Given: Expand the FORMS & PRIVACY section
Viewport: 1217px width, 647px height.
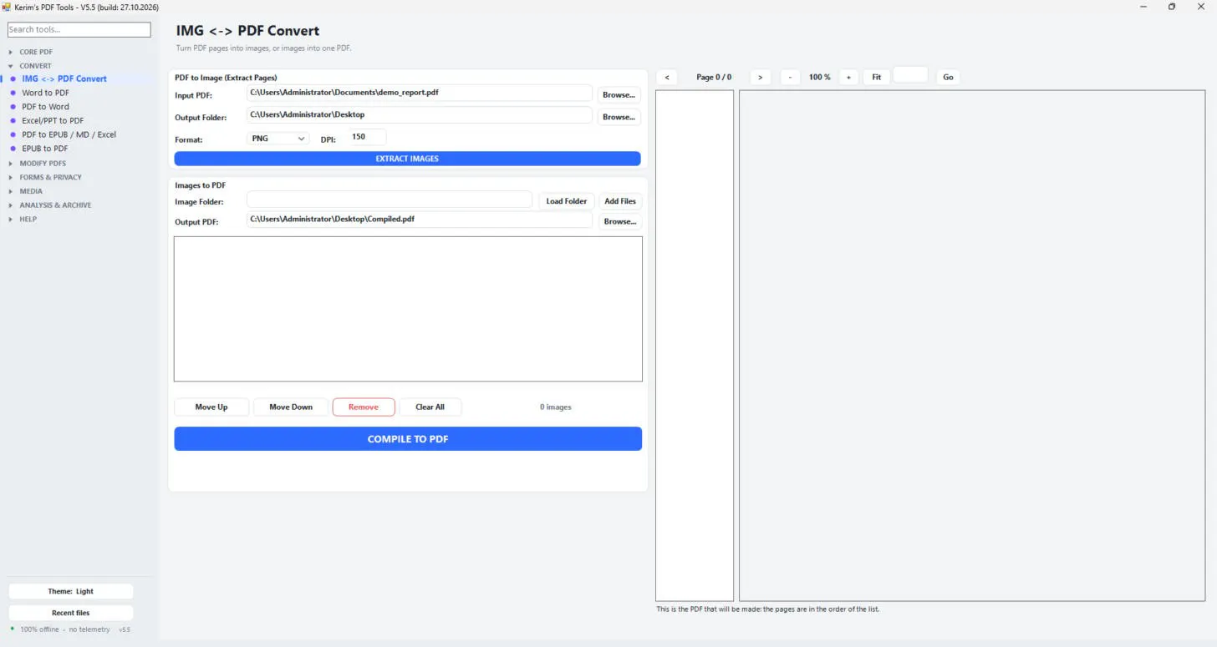Looking at the screenshot, I should (50, 177).
